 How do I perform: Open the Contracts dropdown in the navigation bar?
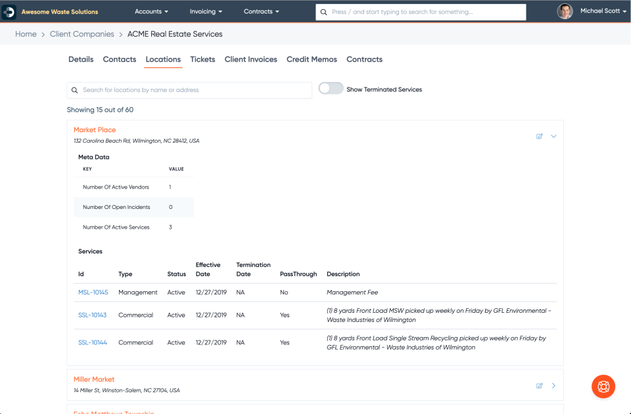point(261,11)
